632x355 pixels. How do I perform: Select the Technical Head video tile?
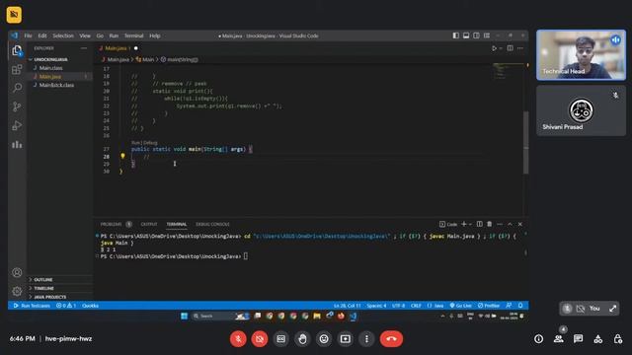(x=581, y=55)
